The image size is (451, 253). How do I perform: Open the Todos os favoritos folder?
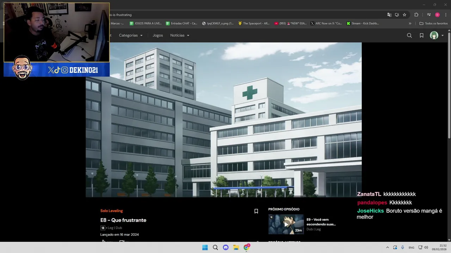433,24
